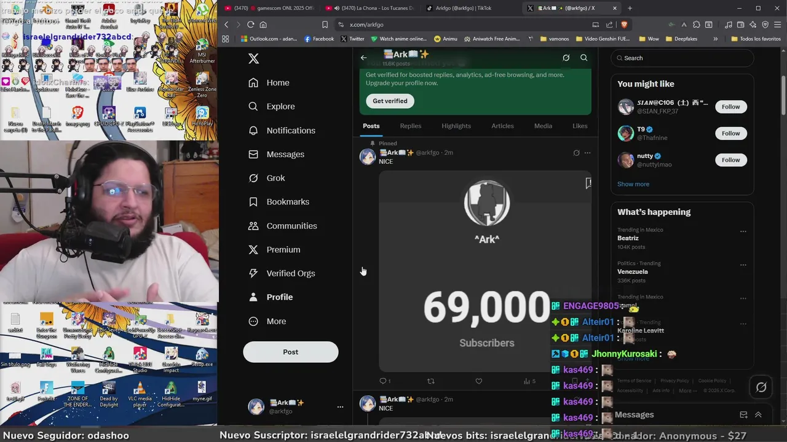
Task: Follow T9 @Thafnine account
Action: [x=730, y=133]
